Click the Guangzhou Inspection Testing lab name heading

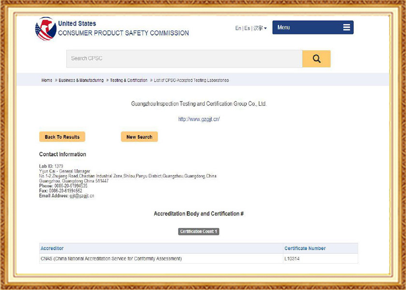(199, 104)
